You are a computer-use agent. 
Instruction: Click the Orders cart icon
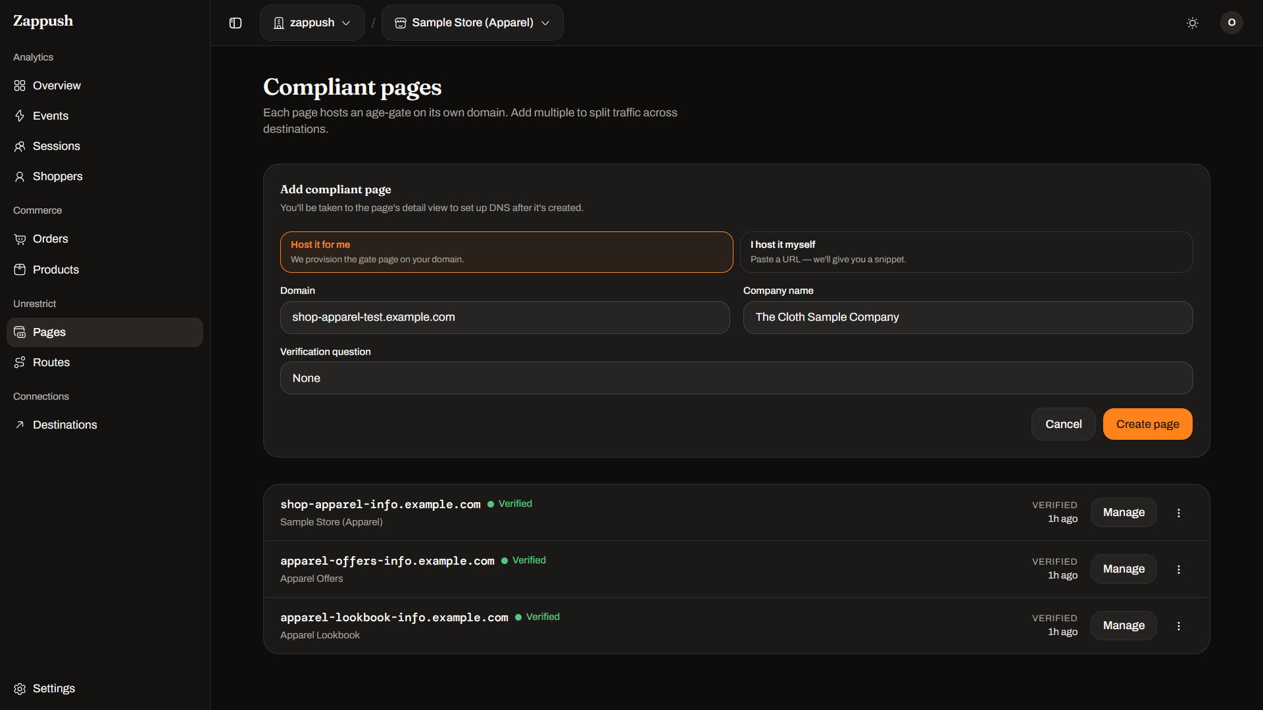[20, 239]
